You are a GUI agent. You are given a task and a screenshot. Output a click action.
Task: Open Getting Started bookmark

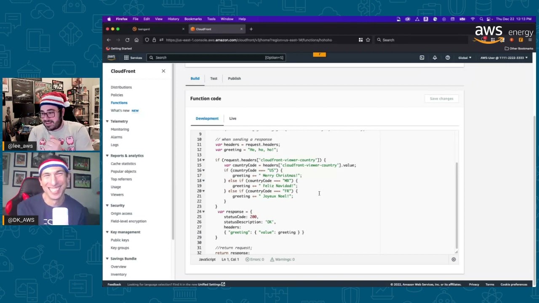pyautogui.click(x=119, y=48)
